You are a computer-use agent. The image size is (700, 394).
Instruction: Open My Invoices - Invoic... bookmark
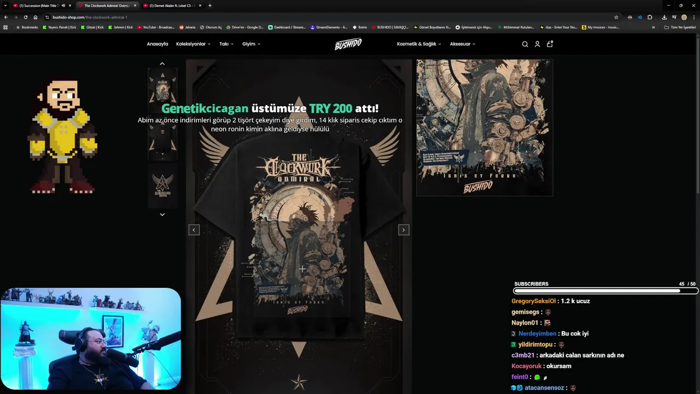pos(600,27)
